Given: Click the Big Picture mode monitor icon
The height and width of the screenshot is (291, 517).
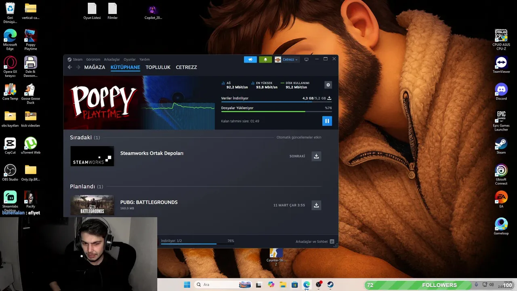Looking at the screenshot, I should [306, 59].
